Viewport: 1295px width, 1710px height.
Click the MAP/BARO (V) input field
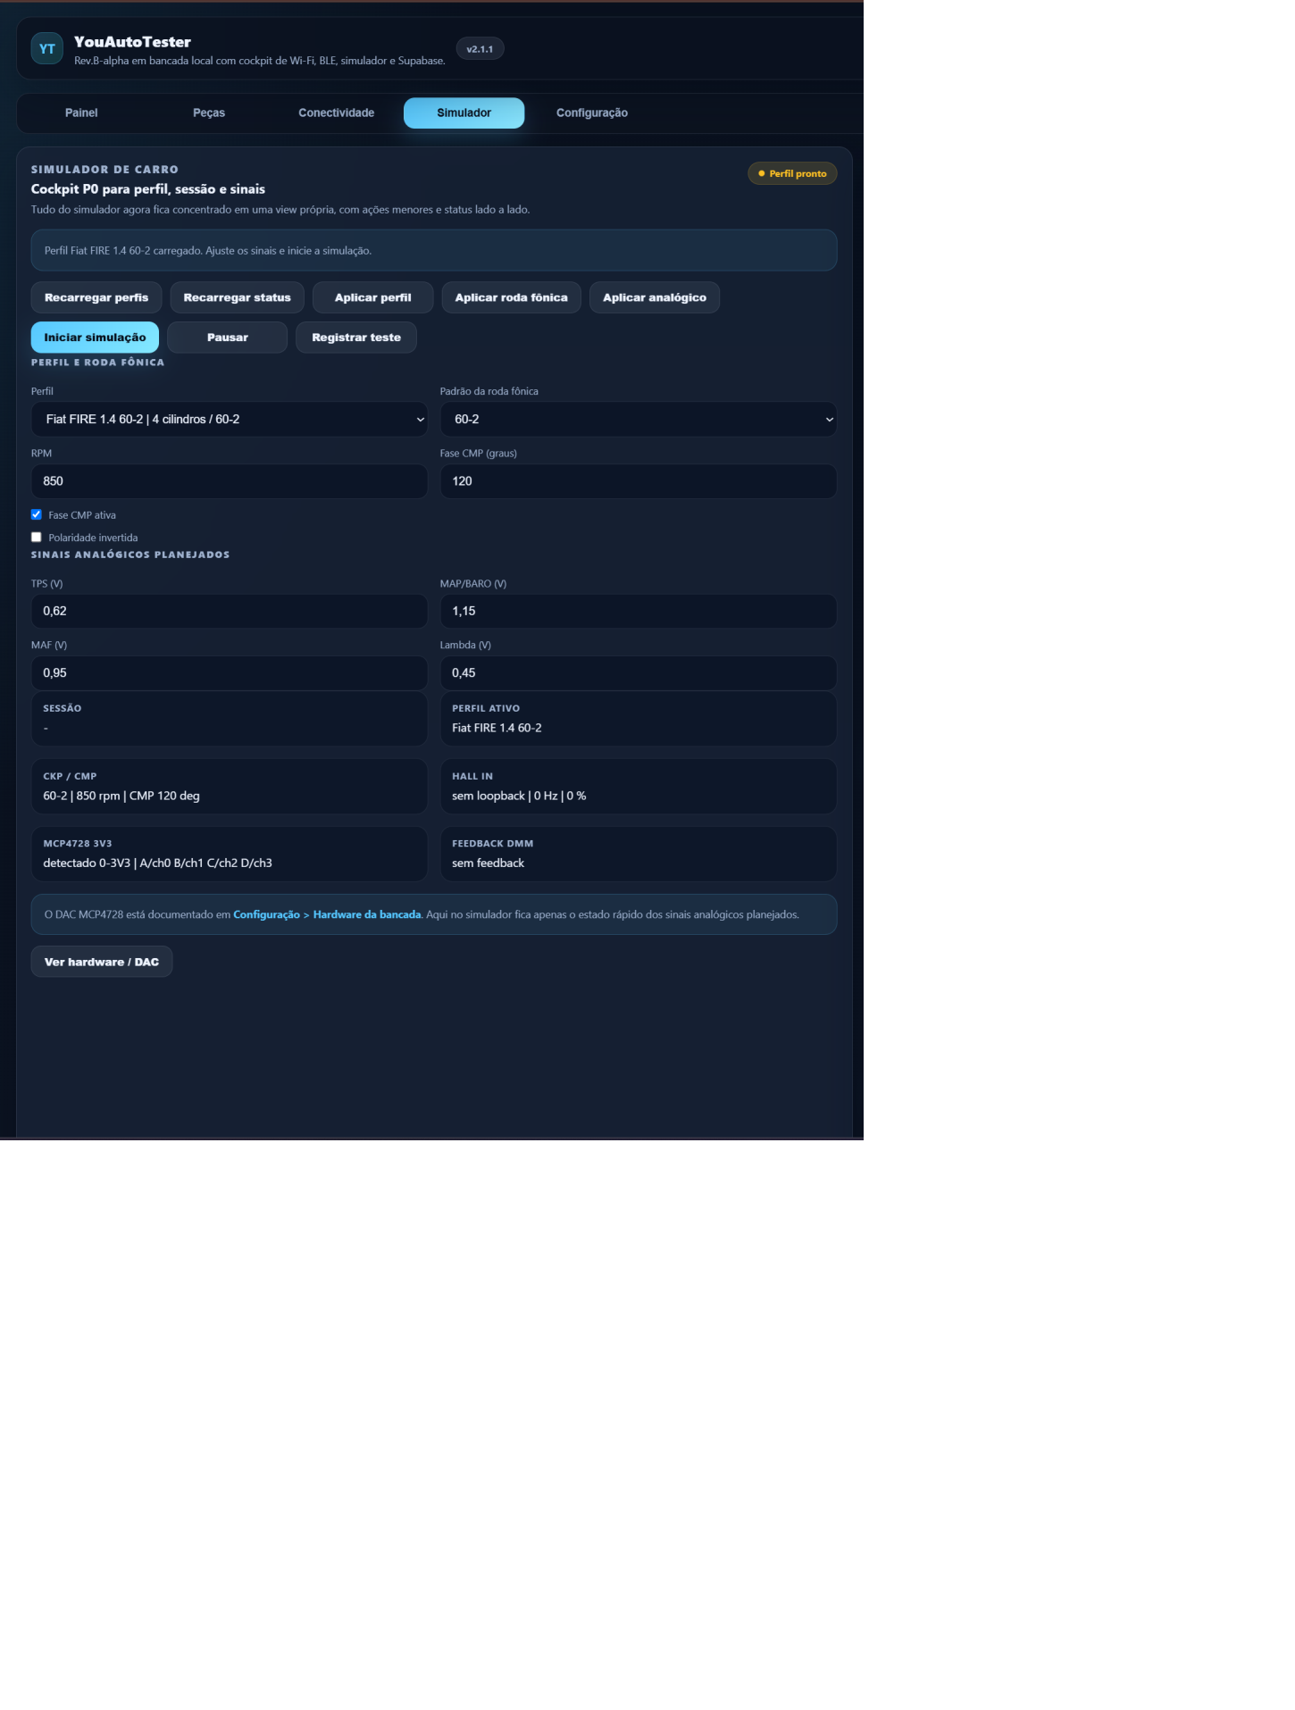pos(639,611)
